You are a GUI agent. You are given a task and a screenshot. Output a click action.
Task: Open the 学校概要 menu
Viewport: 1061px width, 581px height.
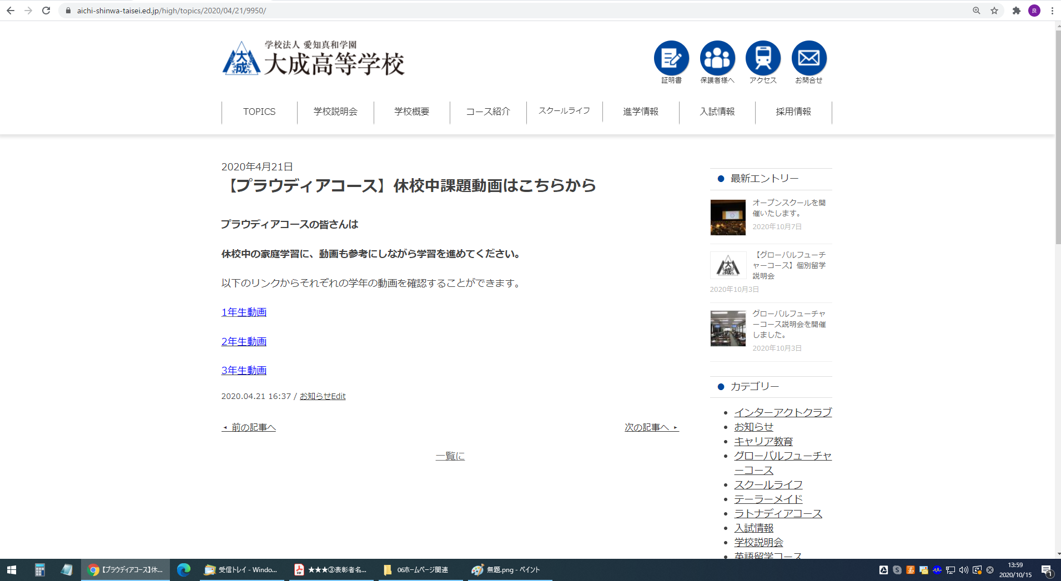tap(412, 112)
